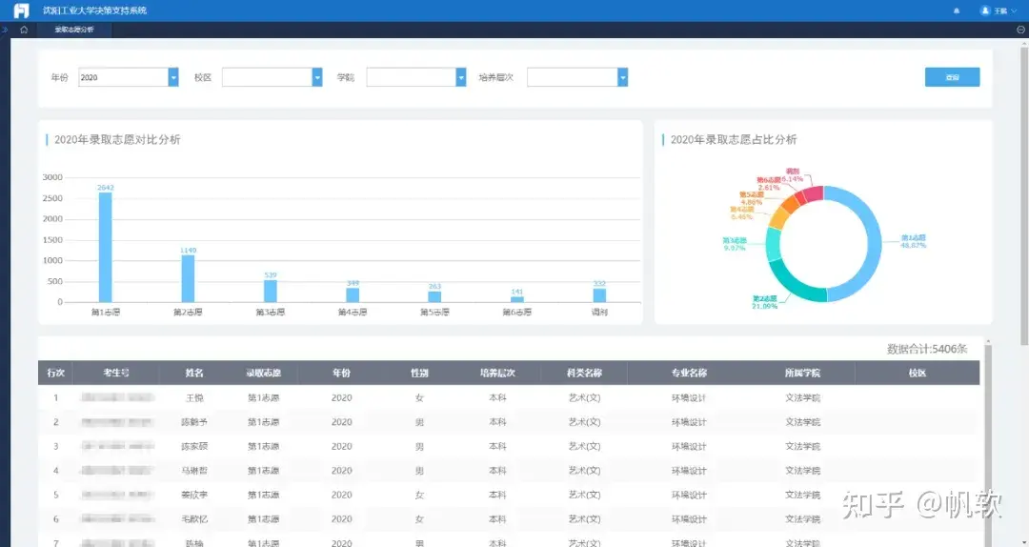This screenshot has width=1029, height=547.
Task: Select the blue 第1志愿 48.87% donut segment
Action: (874, 244)
